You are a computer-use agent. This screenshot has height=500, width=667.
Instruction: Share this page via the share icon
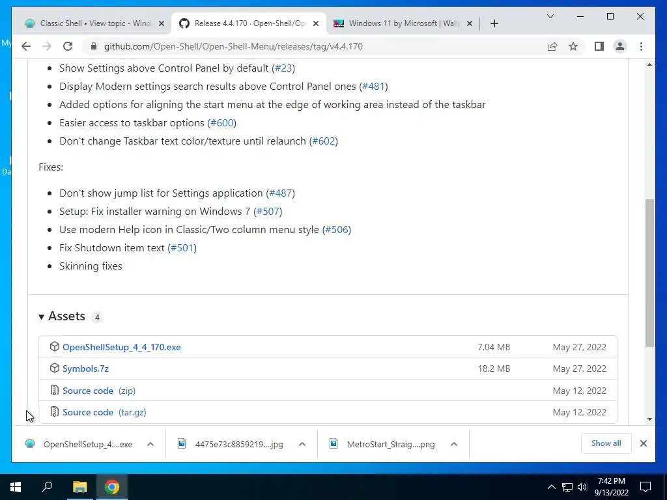click(x=552, y=46)
